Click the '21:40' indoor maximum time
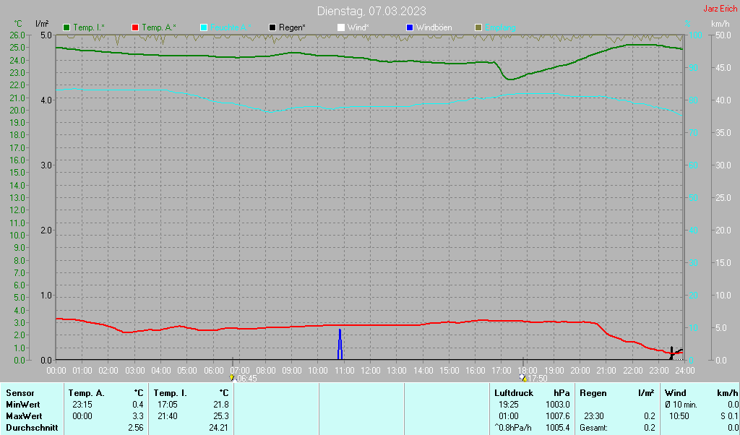The height and width of the screenshot is (435, 740). [168, 416]
